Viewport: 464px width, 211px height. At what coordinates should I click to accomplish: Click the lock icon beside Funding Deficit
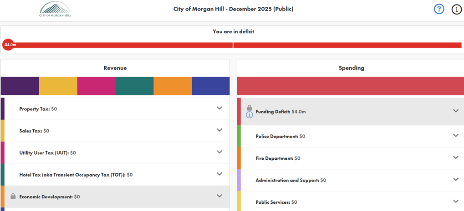click(250, 108)
